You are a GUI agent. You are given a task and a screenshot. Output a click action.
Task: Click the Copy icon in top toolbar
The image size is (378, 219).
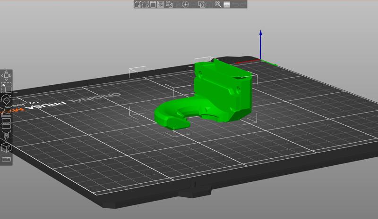170,4
